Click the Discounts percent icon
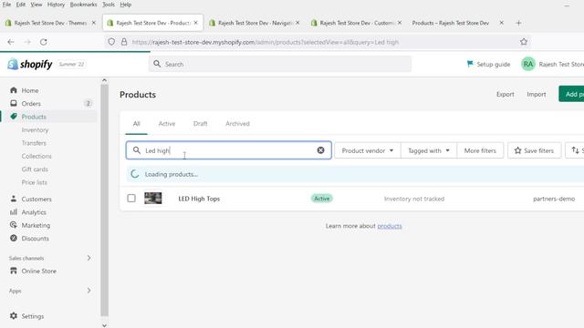Viewport: 584px width, 328px height. (14, 238)
